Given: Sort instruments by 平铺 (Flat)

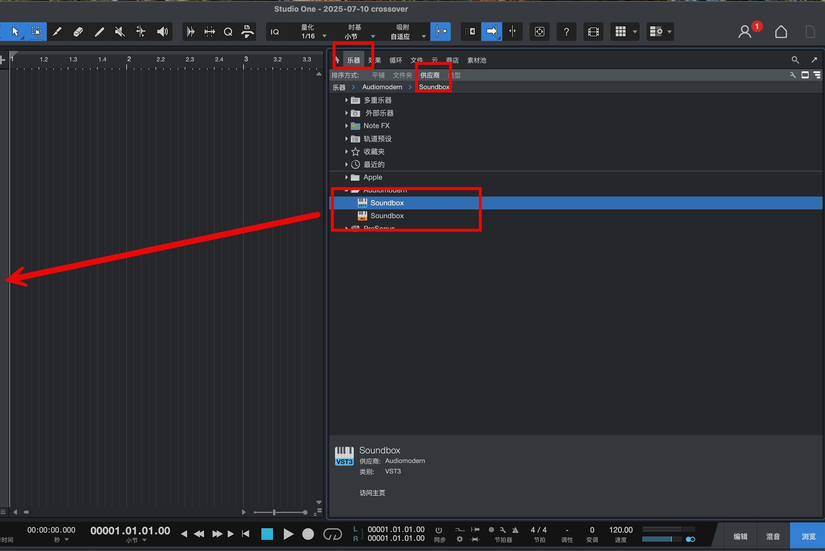Looking at the screenshot, I should [x=378, y=75].
